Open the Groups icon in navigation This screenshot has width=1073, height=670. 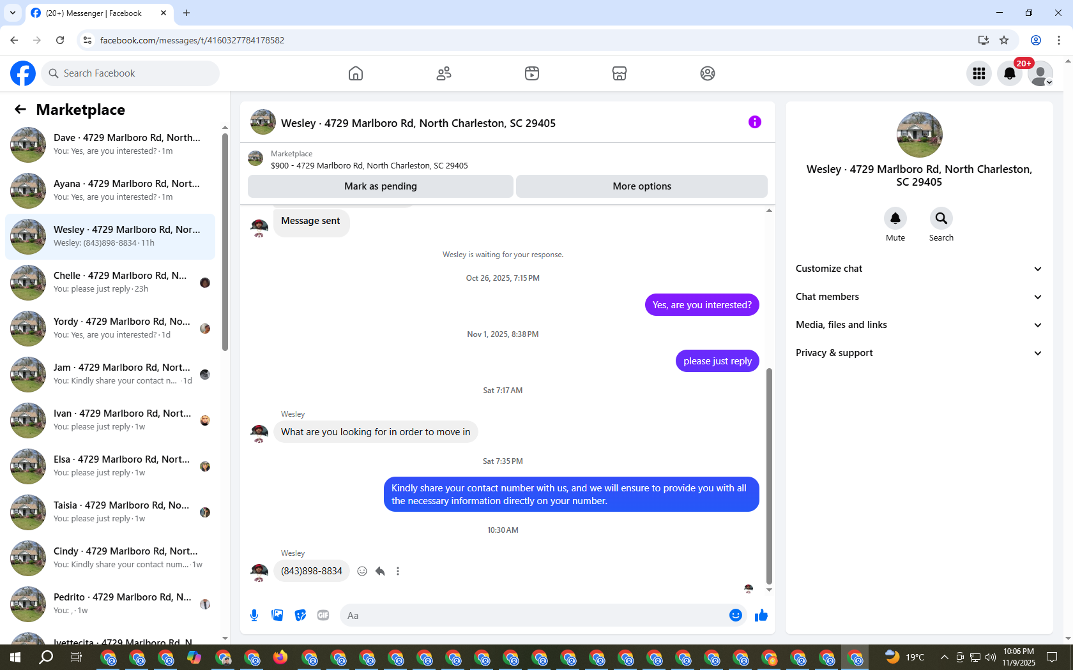point(708,73)
